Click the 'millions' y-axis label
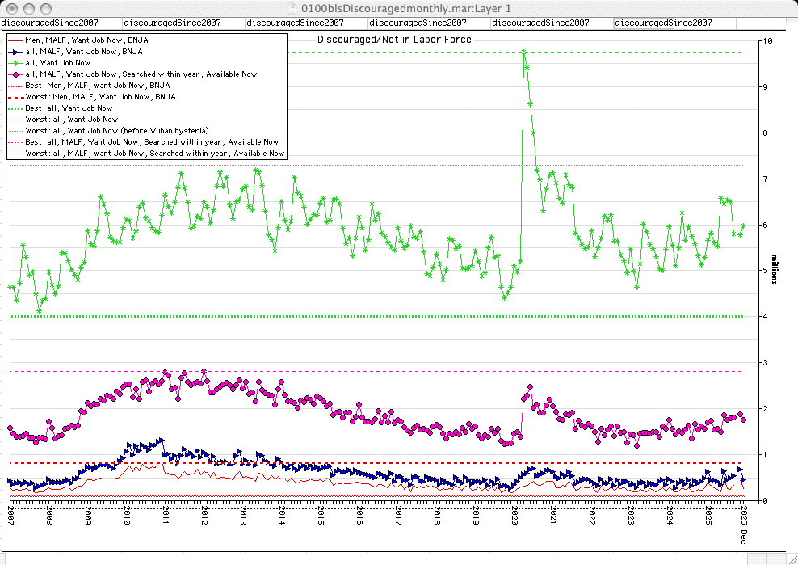Screen dimensions: 798x565 point(774,269)
